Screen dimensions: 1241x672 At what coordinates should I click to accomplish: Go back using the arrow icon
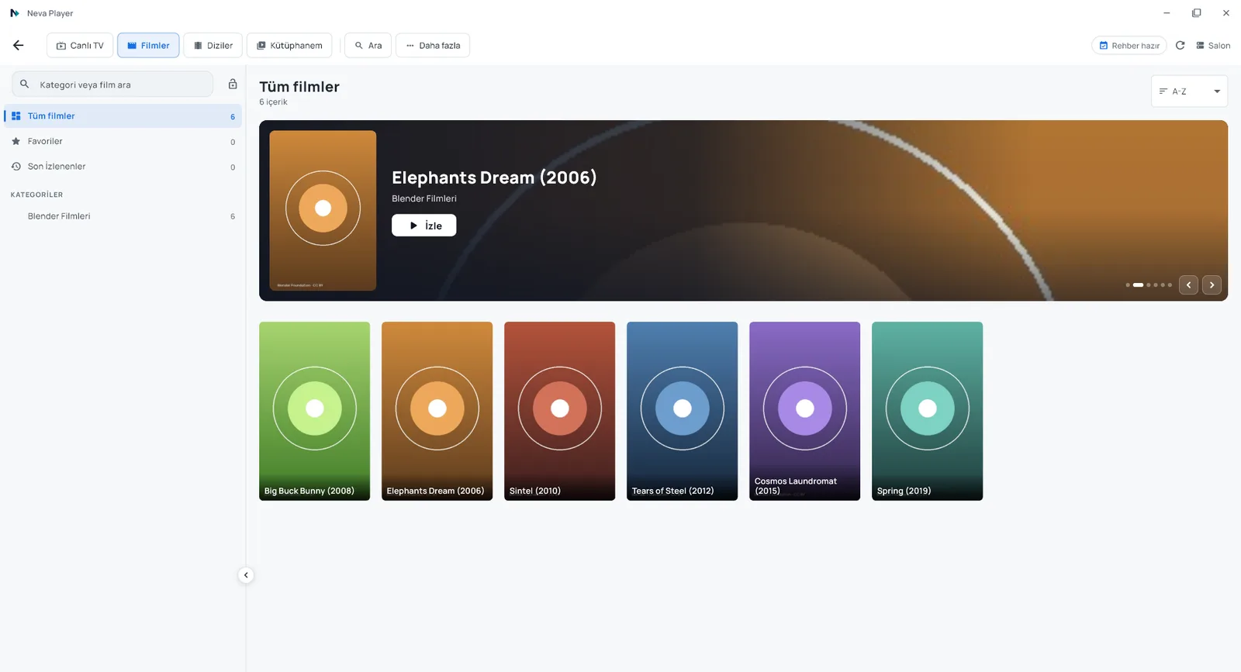click(x=19, y=45)
